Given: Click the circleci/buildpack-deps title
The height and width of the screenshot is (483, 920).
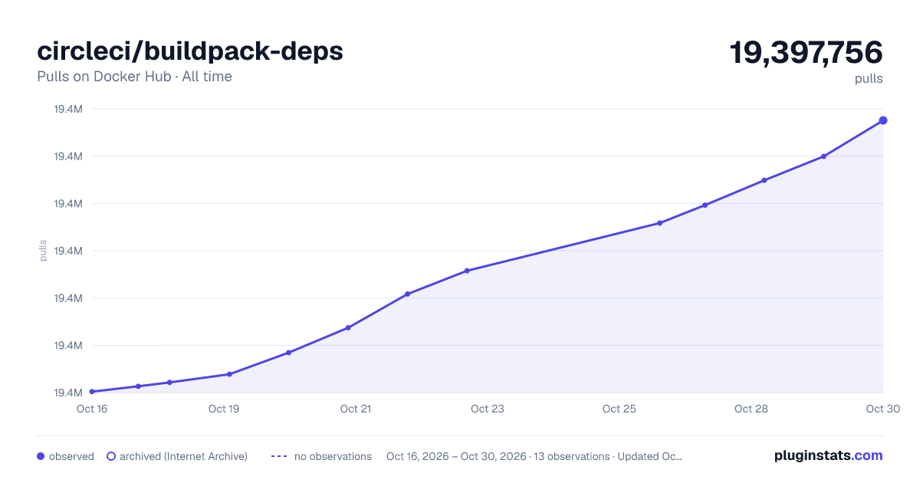Looking at the screenshot, I should coord(190,51).
